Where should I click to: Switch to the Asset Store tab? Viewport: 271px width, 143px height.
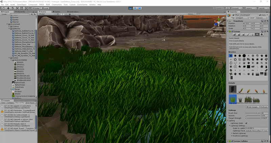tap(73, 12)
